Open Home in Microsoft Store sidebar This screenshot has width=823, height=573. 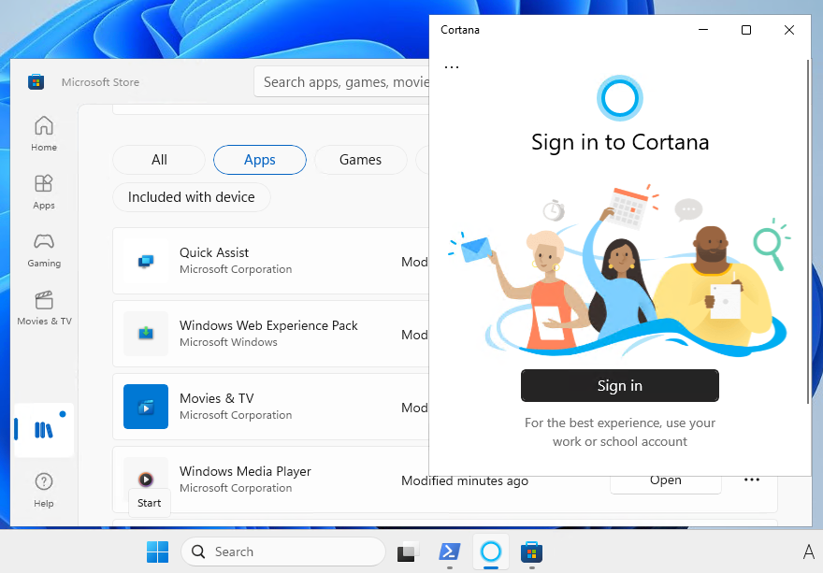(x=44, y=134)
